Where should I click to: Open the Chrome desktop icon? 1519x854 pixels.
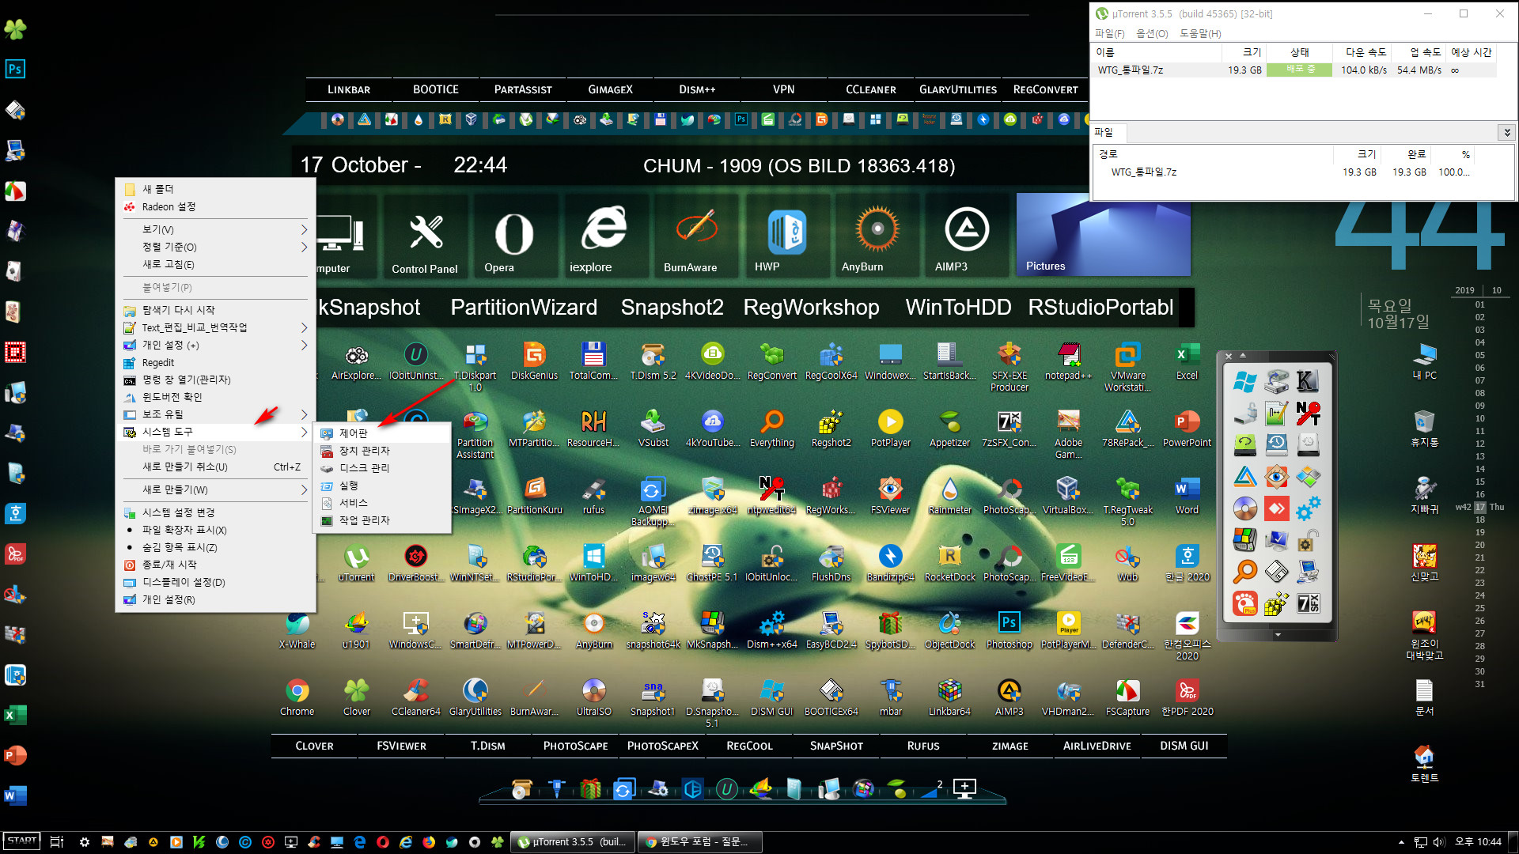(x=297, y=697)
